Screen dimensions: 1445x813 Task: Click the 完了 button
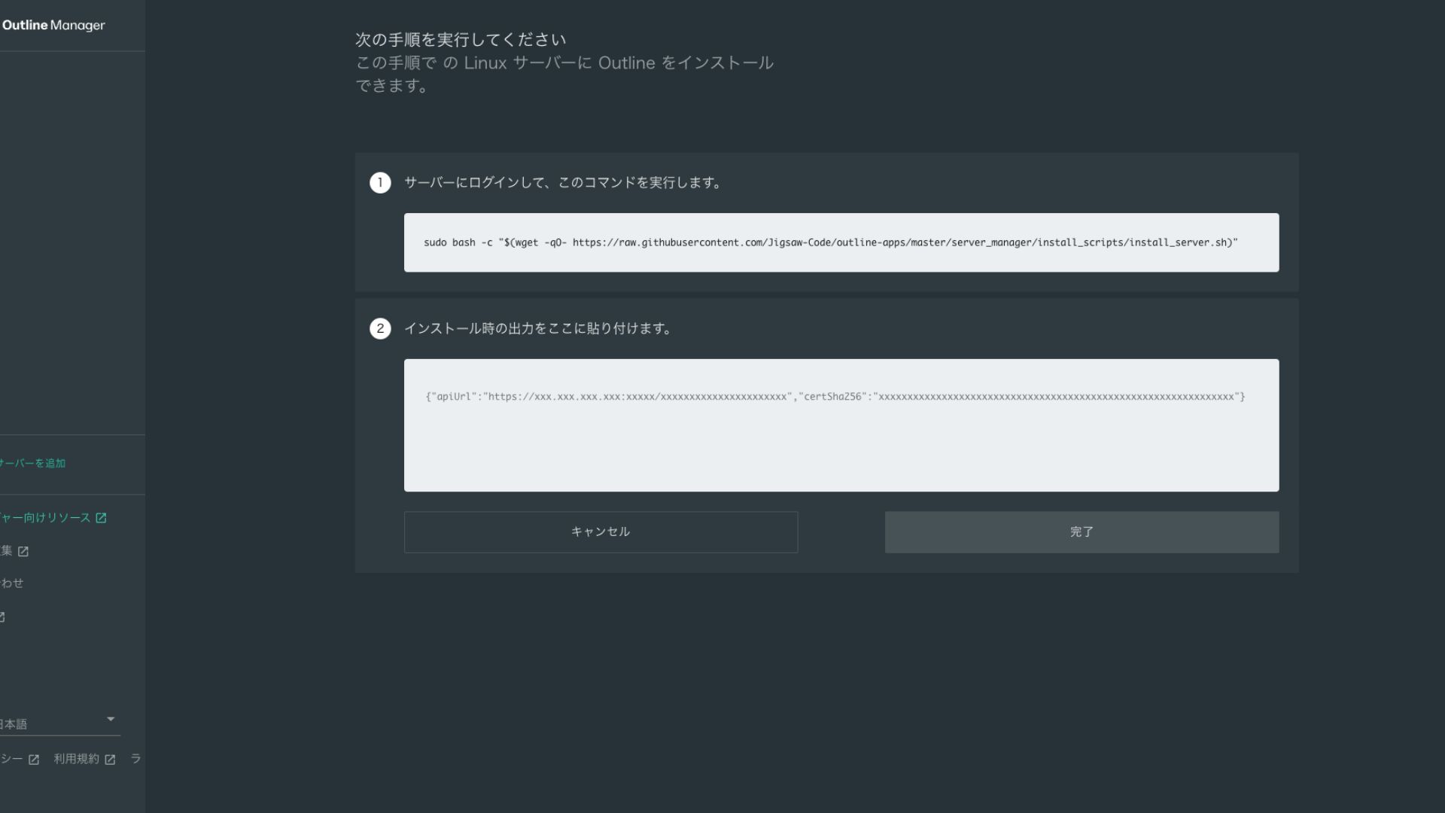click(x=1081, y=532)
